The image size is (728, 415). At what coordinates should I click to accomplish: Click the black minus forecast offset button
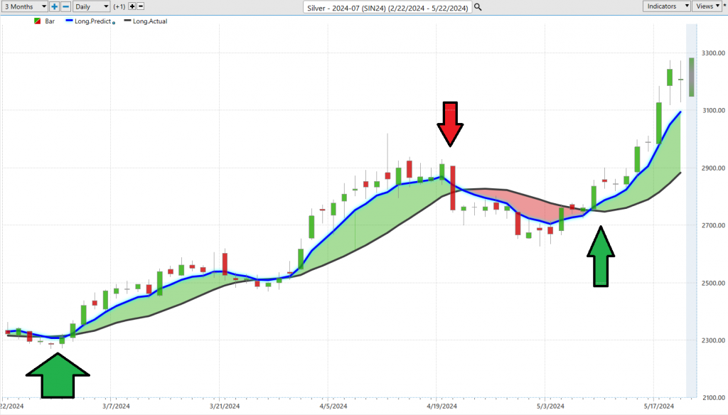(x=140, y=6)
